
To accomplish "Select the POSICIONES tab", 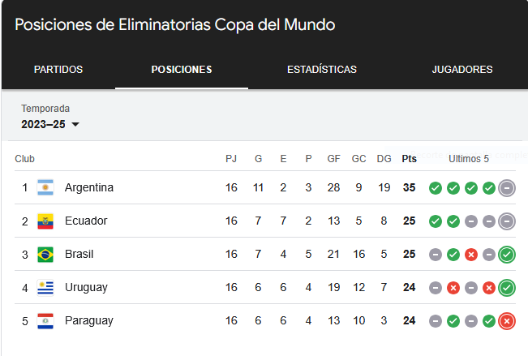I will (x=182, y=70).
